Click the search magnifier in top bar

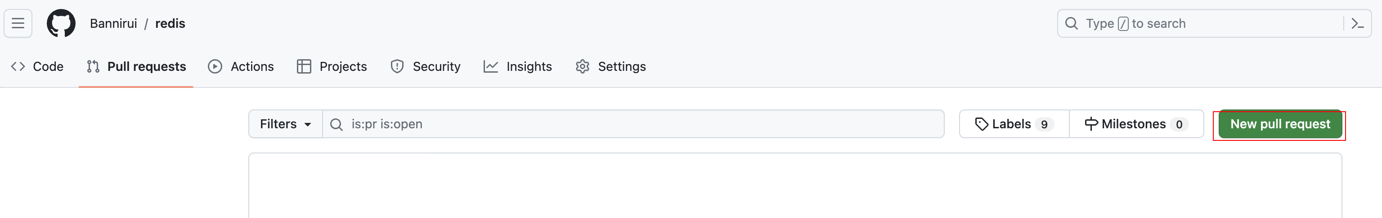click(x=1072, y=23)
